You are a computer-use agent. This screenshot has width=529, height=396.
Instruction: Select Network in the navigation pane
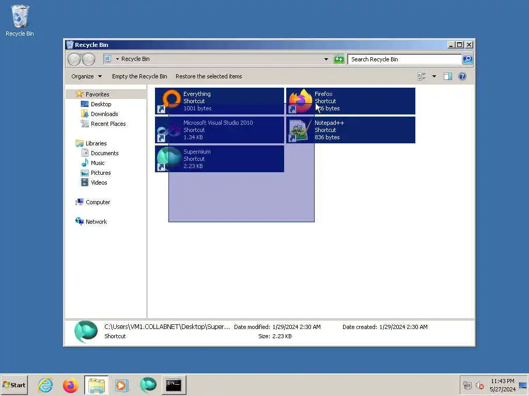click(96, 222)
